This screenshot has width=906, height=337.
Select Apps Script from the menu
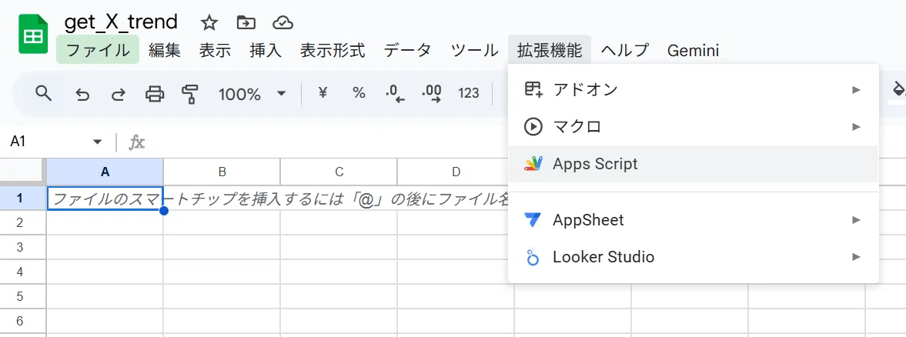coord(694,164)
